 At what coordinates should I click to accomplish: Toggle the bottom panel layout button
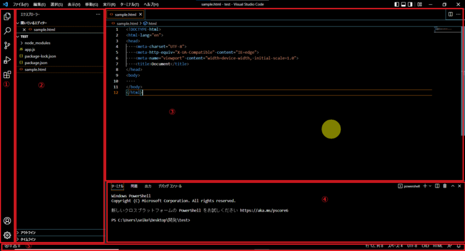[404, 4]
